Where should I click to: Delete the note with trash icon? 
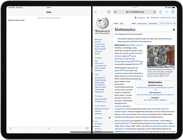(x=10, y=128)
